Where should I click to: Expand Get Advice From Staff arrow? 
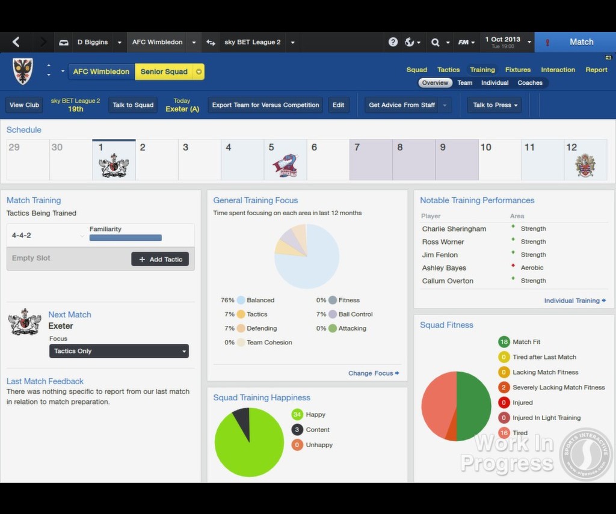coord(445,105)
